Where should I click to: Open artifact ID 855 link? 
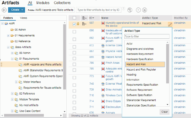[x=92, y=57]
